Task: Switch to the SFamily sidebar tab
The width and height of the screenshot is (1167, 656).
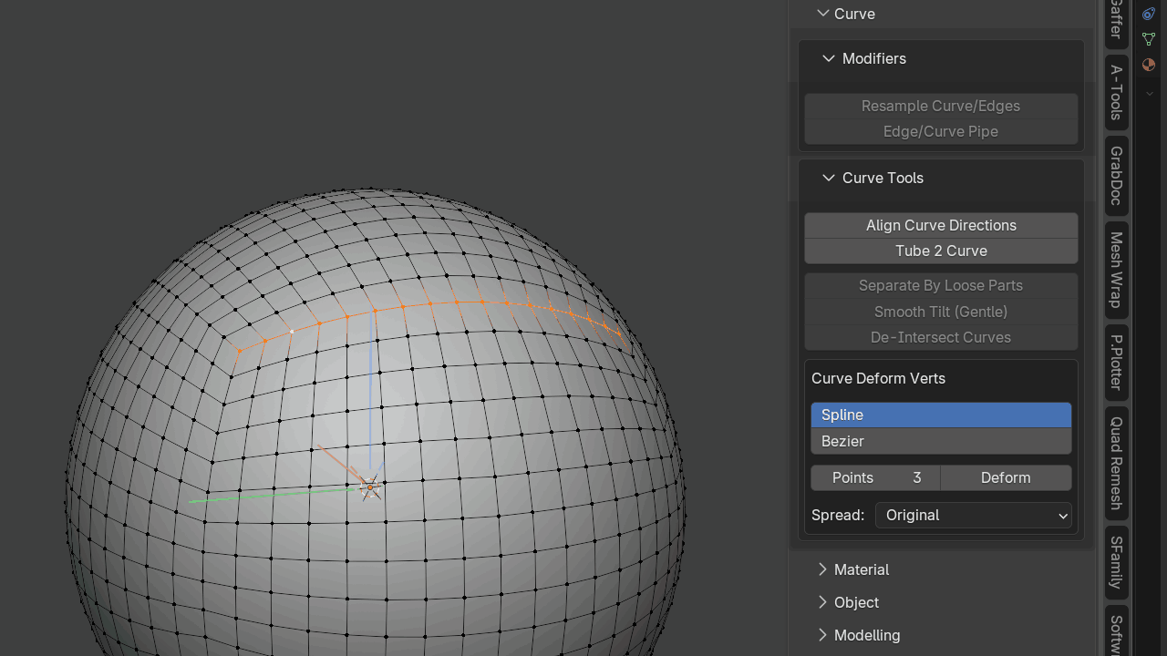Action: pos(1116,562)
